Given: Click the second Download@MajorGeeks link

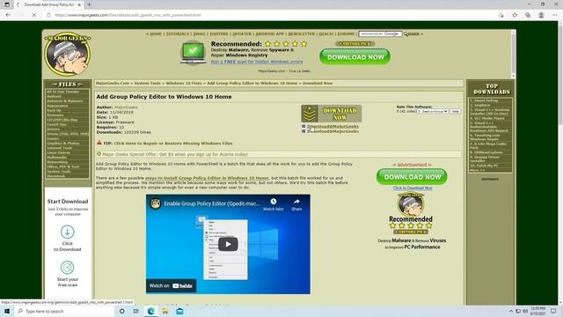Looking at the screenshot, I should 333,131.
